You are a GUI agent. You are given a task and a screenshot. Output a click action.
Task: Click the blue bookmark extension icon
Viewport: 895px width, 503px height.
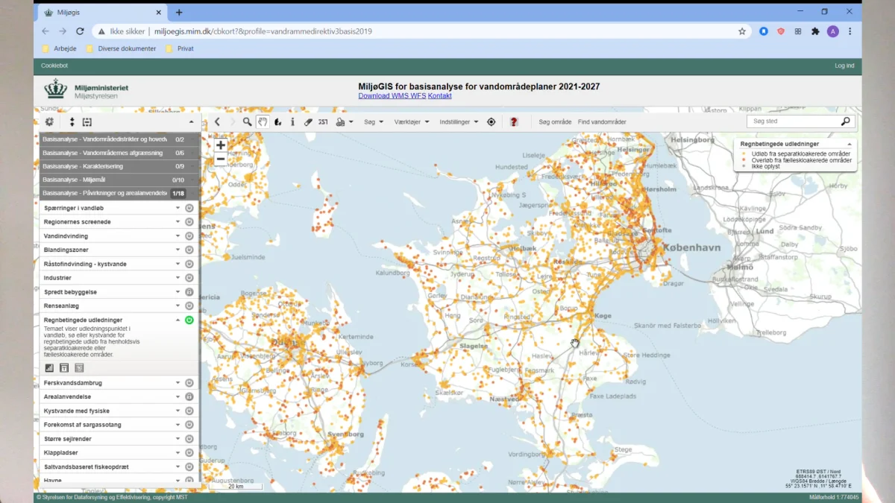764,31
